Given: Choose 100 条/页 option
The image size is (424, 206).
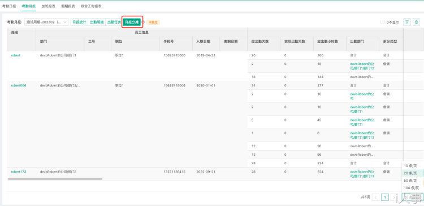Looking at the screenshot, I should 412,188.
